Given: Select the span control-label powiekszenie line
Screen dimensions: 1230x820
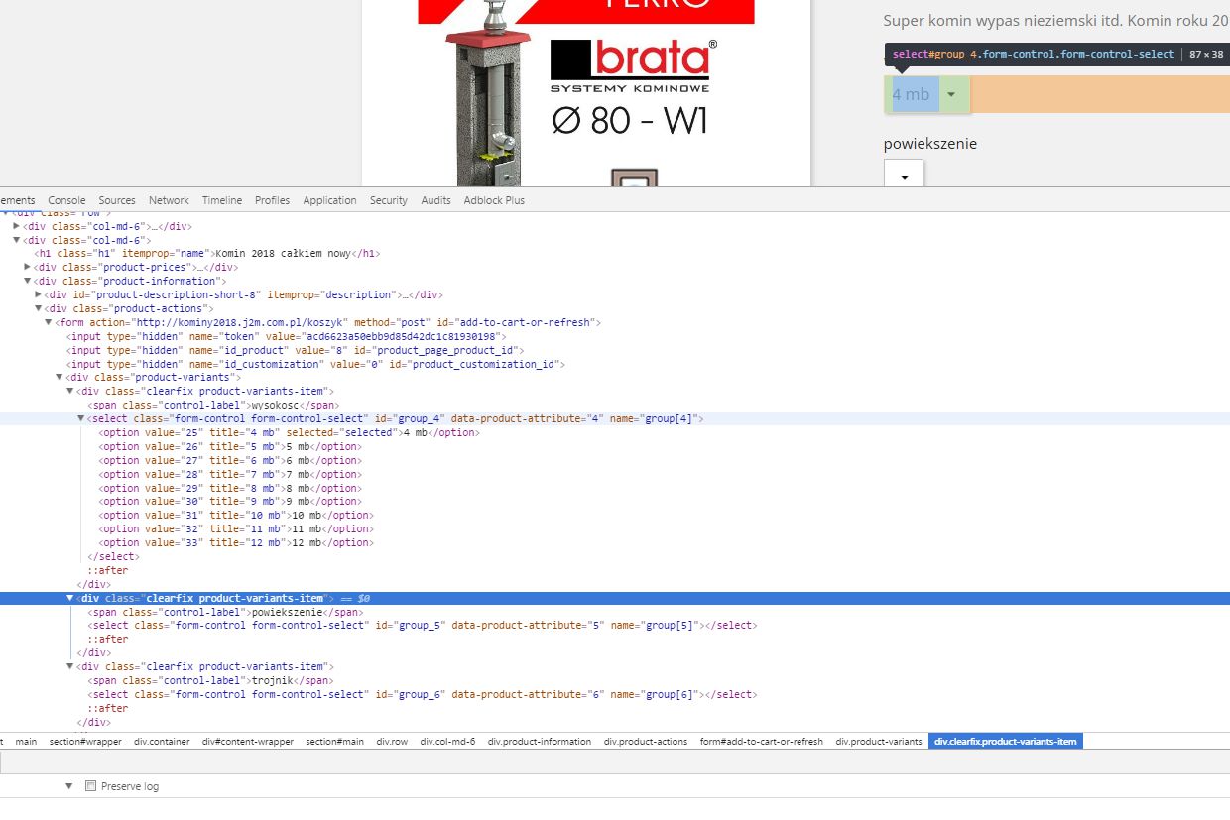Looking at the screenshot, I should (x=226, y=612).
